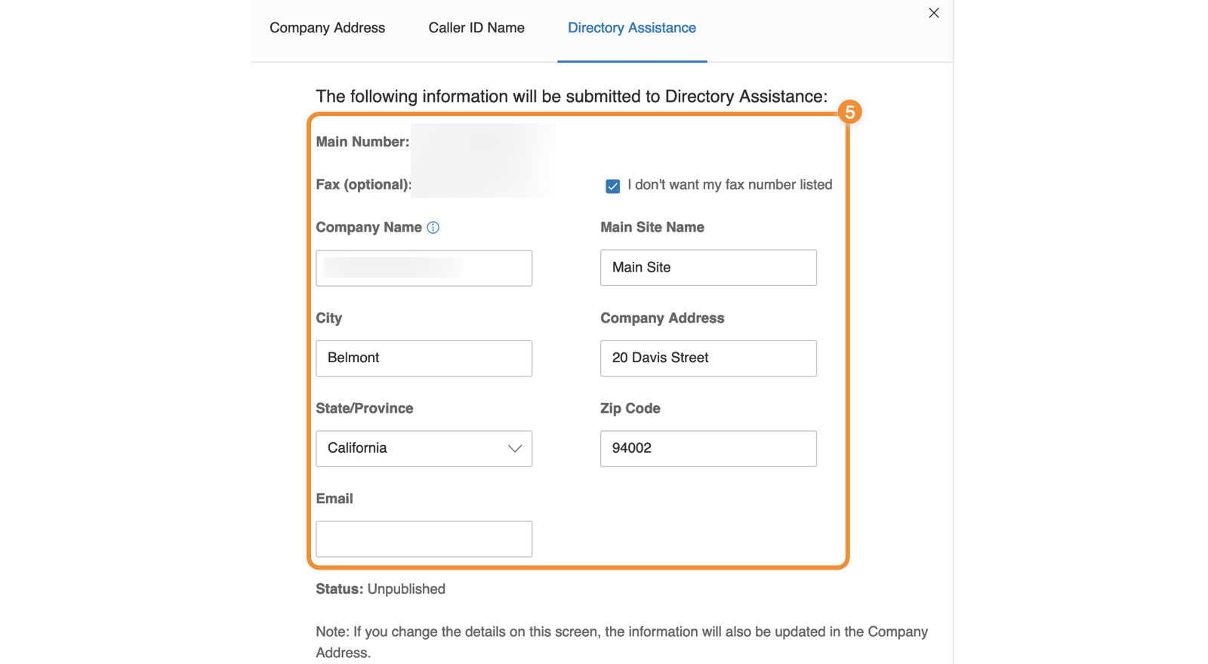
Task: Edit the Company Address field 20 Davis Street
Action: (708, 358)
